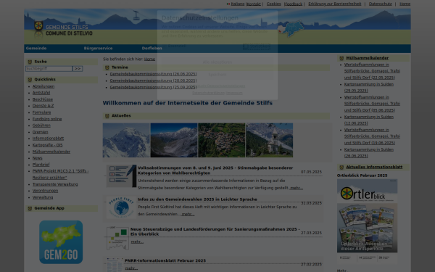Open Individuelle Datenschutzeinstellungen link
Image resolution: width=435 pixels, height=272 pixels.
tap(217, 86)
